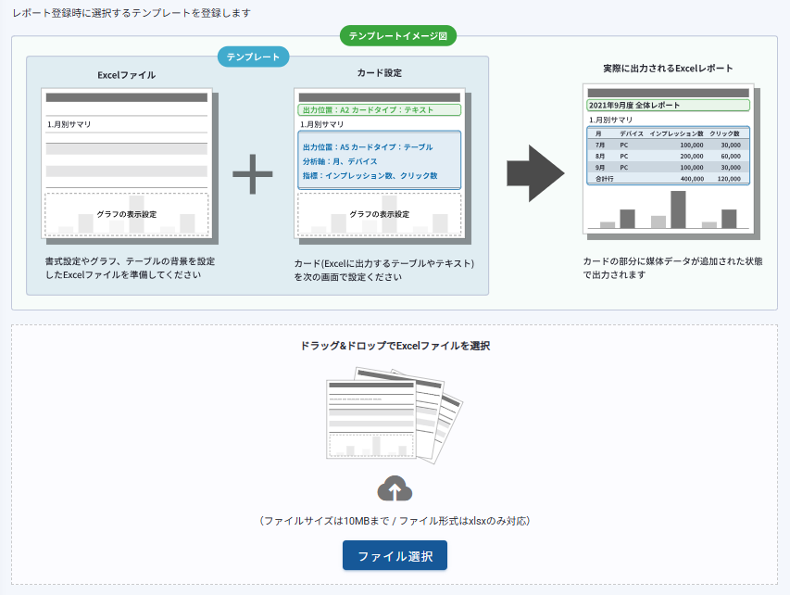Click the plus sign between the two templates
Image resolution: width=790 pixels, height=595 pixels.
pos(252,174)
